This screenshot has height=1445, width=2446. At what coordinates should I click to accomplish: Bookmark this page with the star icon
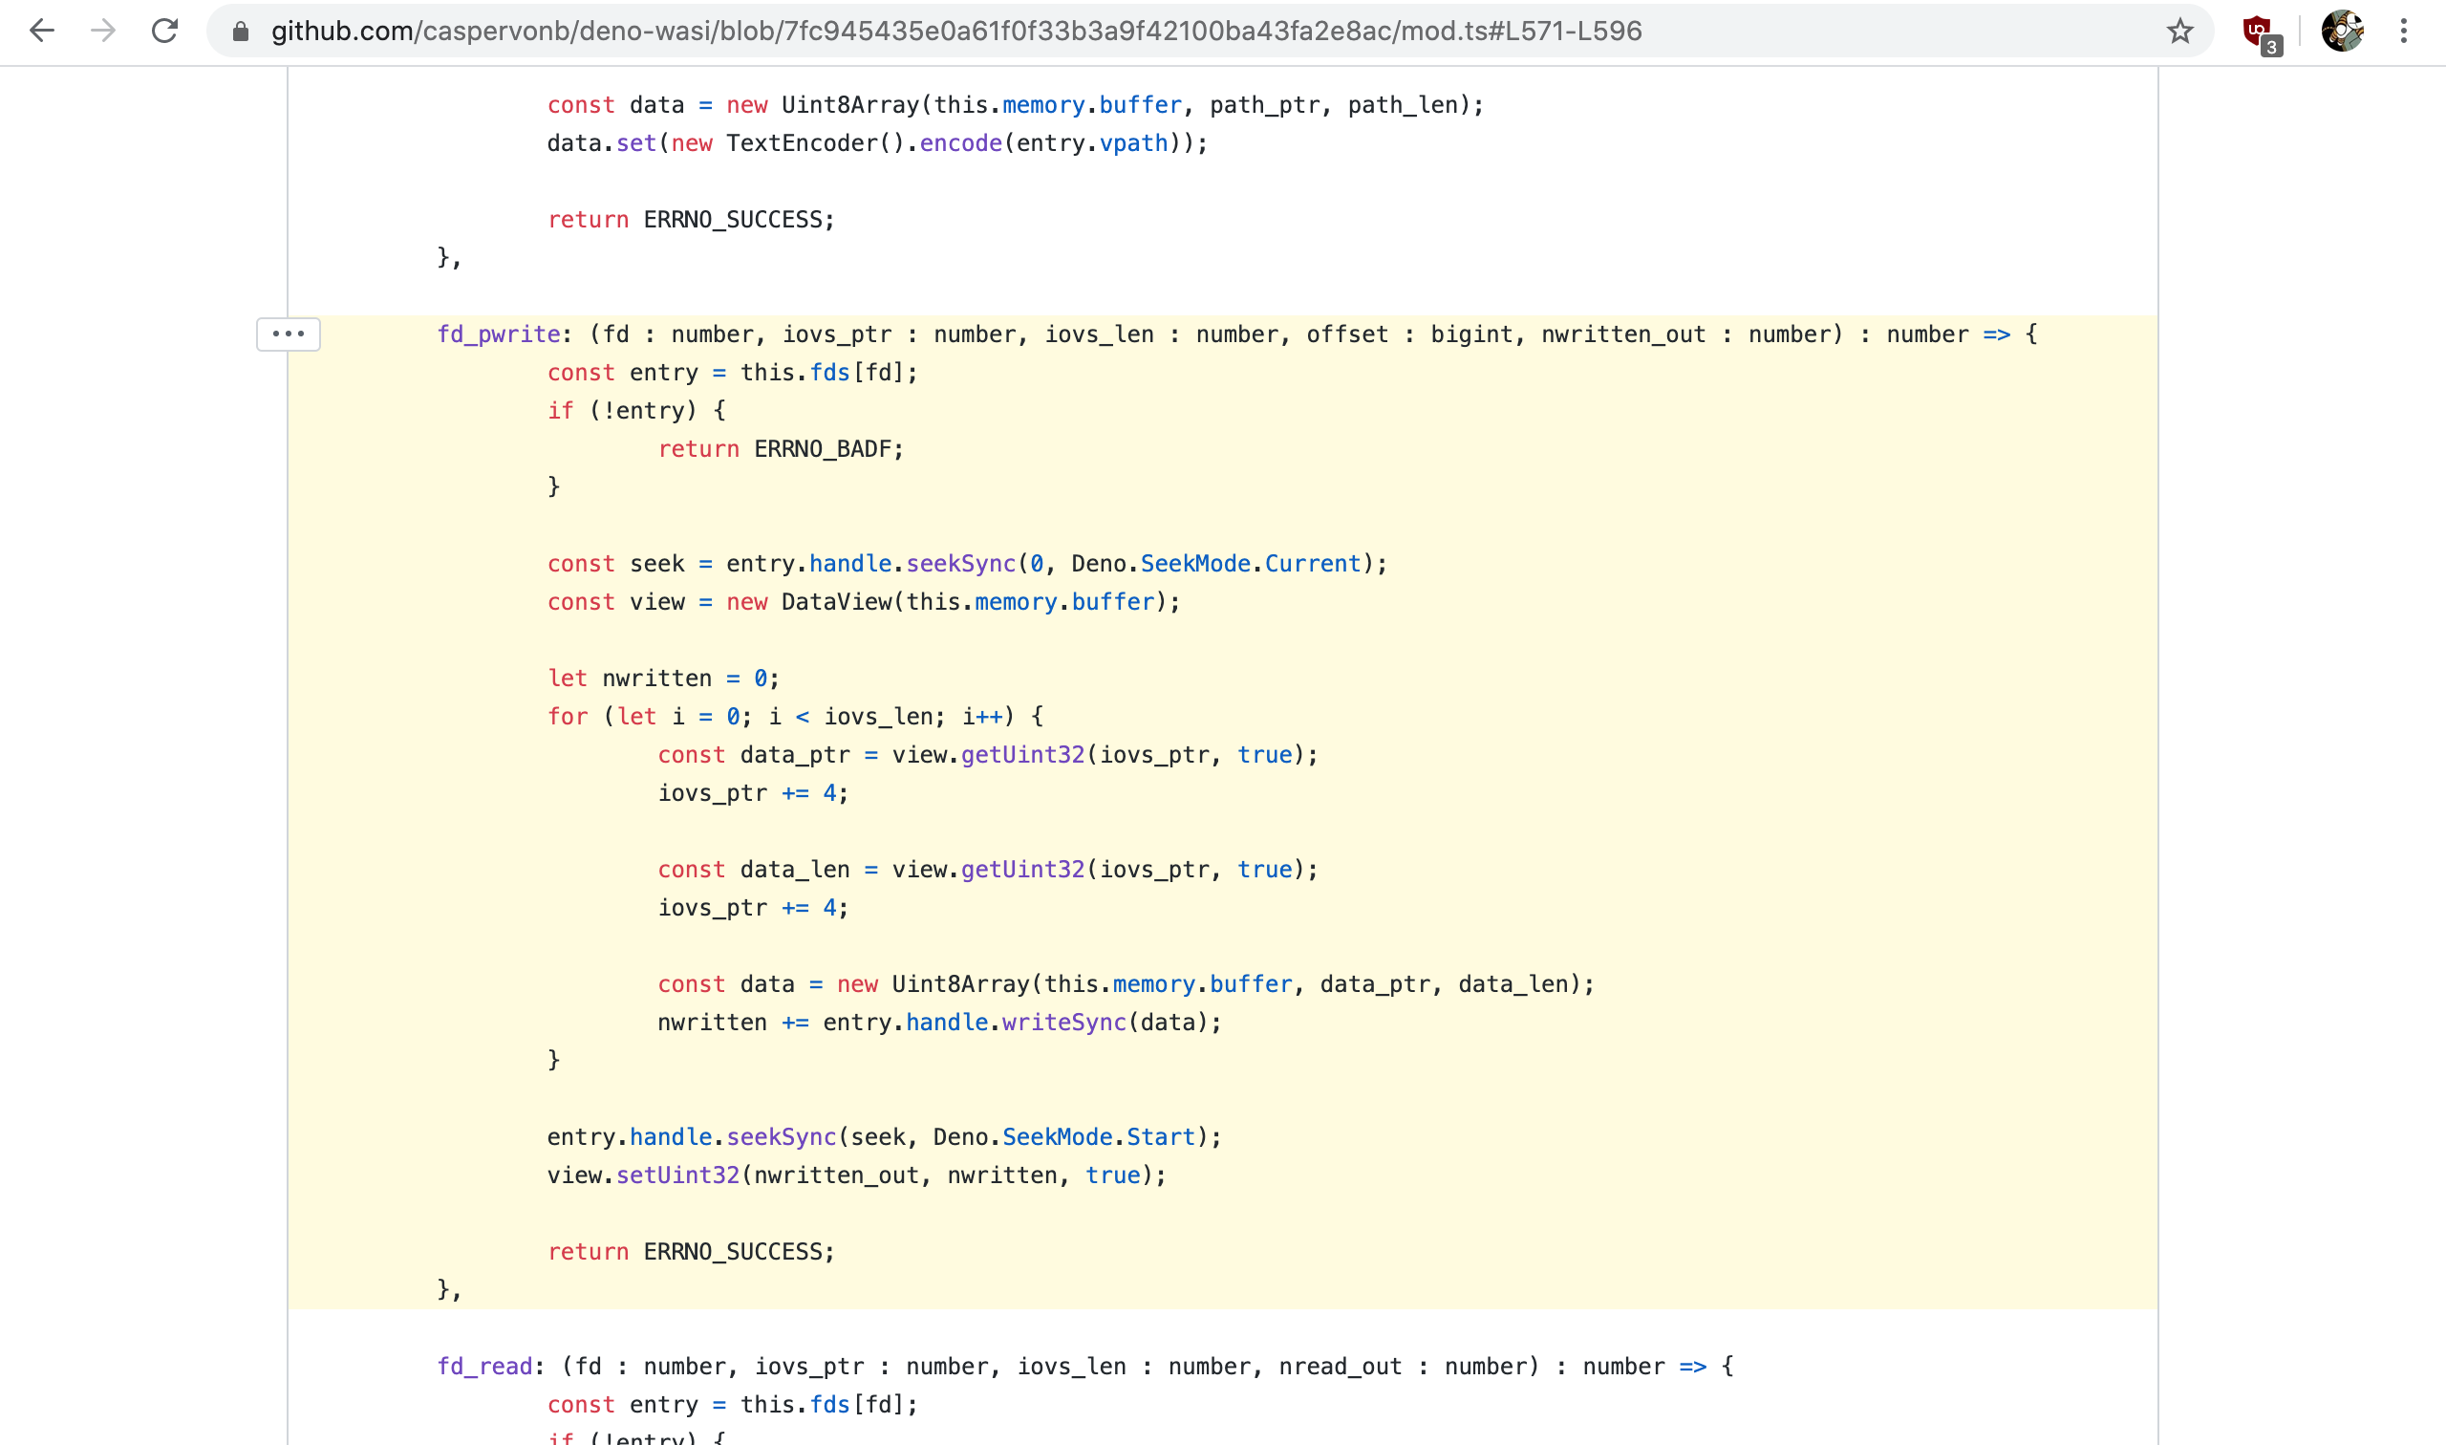(2180, 32)
